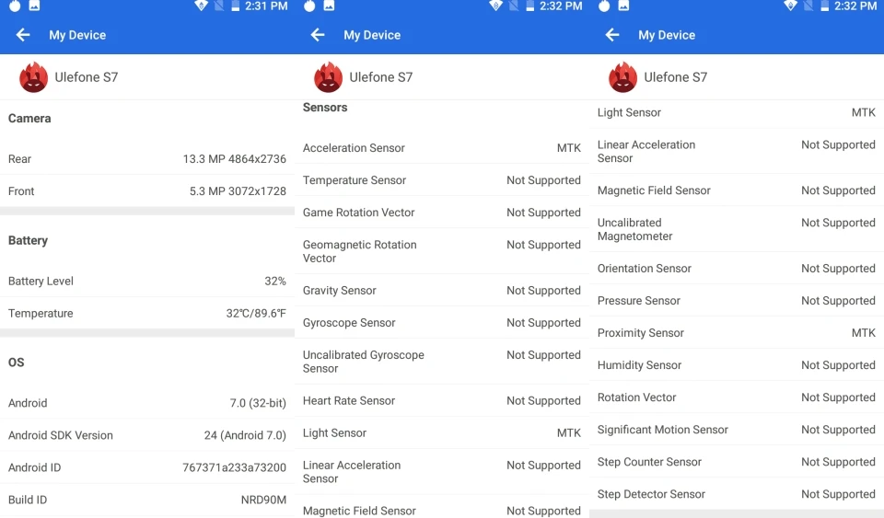Tap Not Supported beside Step Detector Sensor
The height and width of the screenshot is (518, 884).
pyautogui.click(x=838, y=494)
